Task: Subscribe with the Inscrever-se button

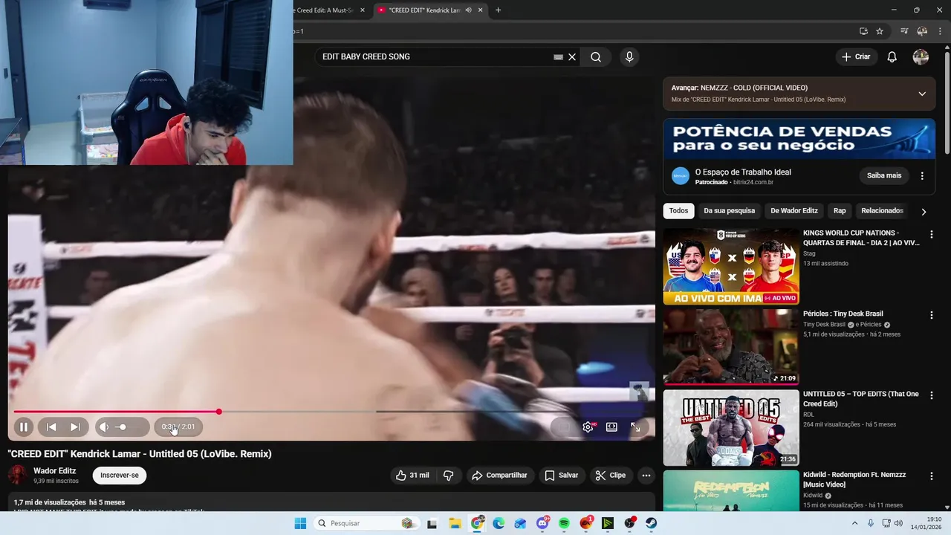Action: click(x=120, y=476)
